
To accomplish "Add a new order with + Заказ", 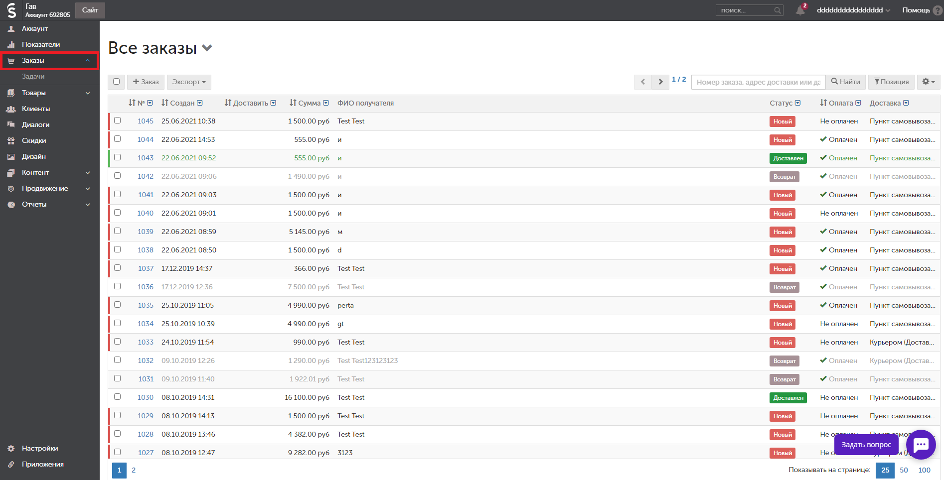I will [146, 82].
